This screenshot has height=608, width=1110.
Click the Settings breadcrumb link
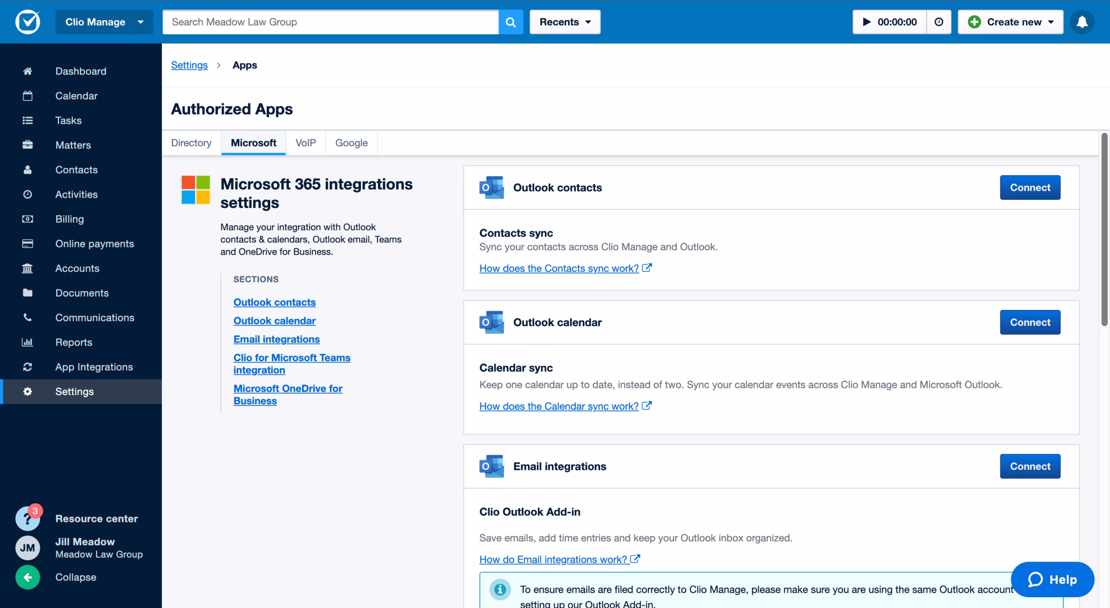click(189, 65)
